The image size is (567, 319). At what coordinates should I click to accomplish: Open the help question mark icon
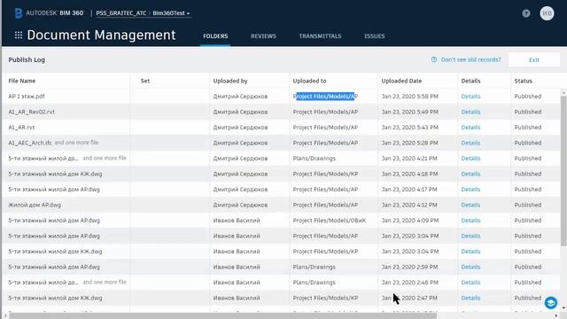coord(526,13)
